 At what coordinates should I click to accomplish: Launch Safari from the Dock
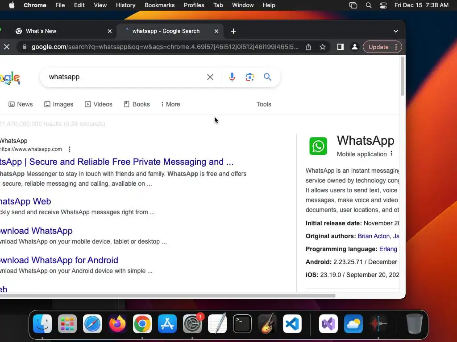click(x=92, y=324)
